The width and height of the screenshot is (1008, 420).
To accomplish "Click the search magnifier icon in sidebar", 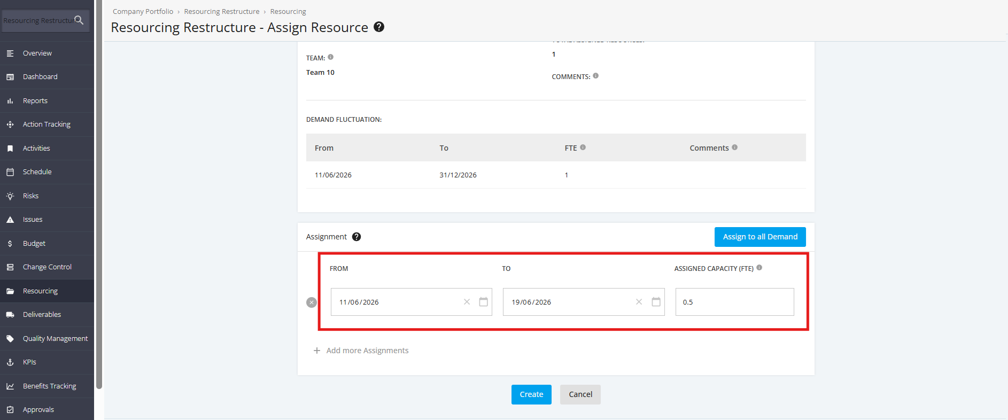I will click(79, 20).
